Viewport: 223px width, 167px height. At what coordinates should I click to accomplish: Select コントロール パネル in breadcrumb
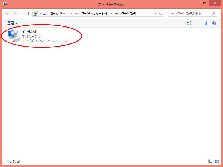55,14
